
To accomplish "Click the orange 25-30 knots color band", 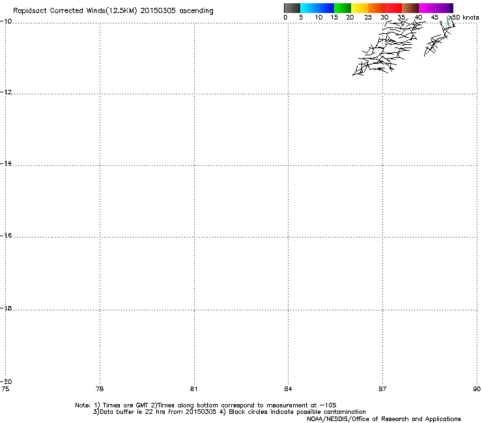I will (376, 8).
